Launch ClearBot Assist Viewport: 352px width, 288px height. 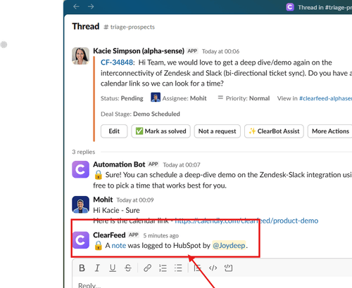coord(274,131)
